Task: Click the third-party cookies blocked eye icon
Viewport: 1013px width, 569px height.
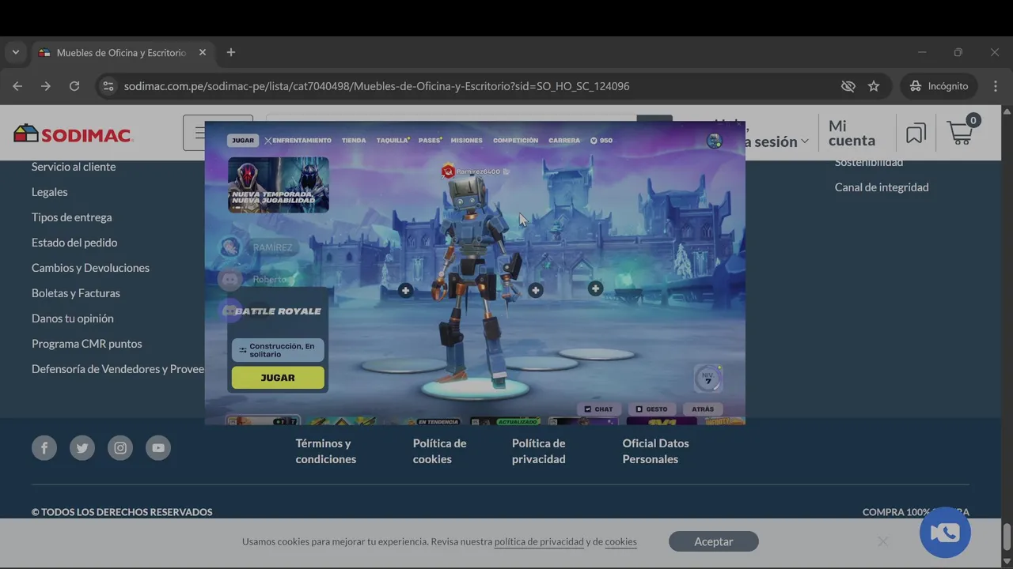Action: 848,86
